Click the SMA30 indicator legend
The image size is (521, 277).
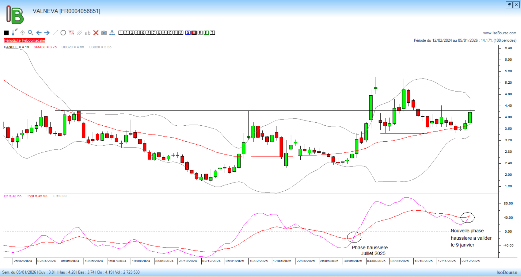(x=45, y=47)
